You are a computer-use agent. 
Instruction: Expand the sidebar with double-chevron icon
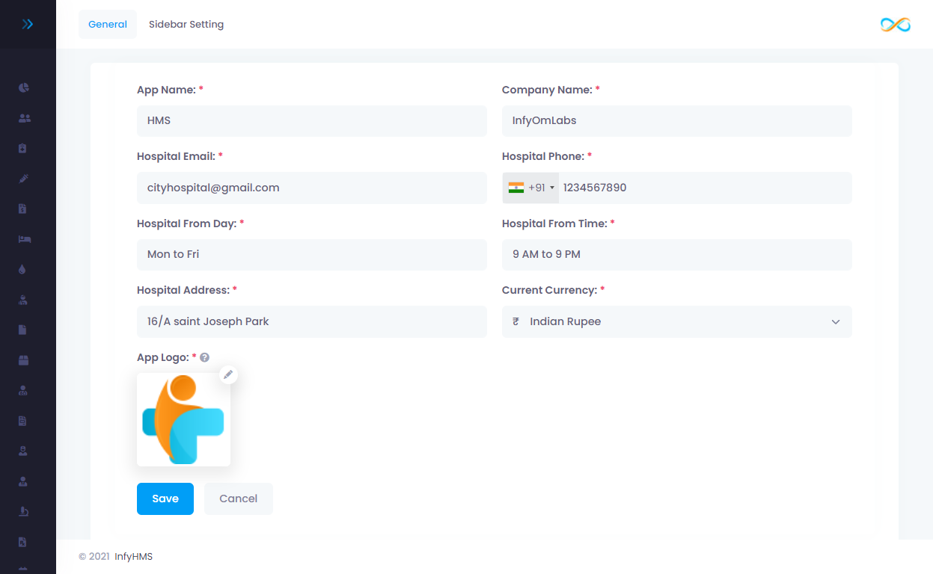pyautogui.click(x=28, y=24)
